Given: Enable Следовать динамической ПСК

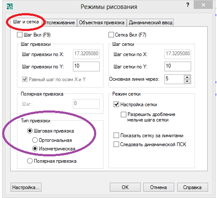Looking at the screenshot, I should click(116, 144).
